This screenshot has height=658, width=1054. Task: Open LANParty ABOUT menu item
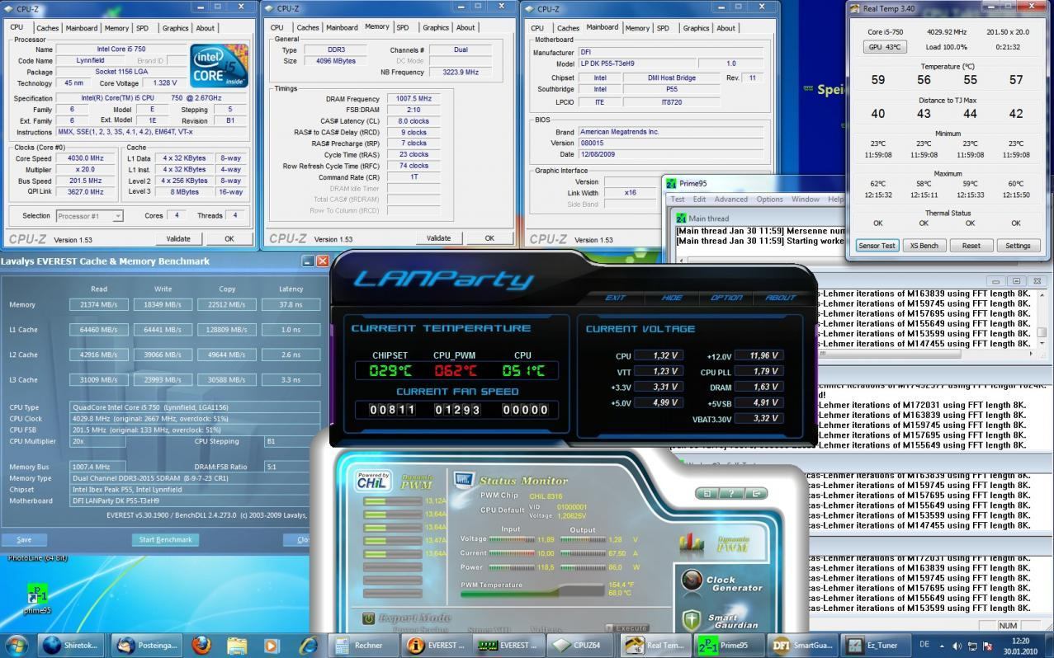point(780,298)
